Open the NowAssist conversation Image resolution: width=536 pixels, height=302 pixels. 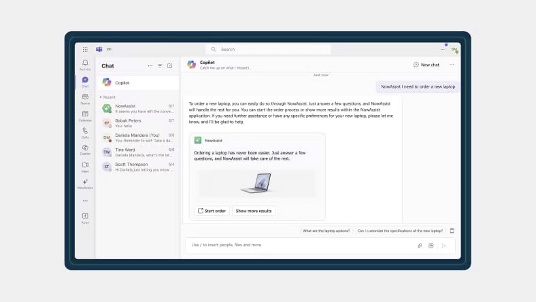tap(138, 108)
